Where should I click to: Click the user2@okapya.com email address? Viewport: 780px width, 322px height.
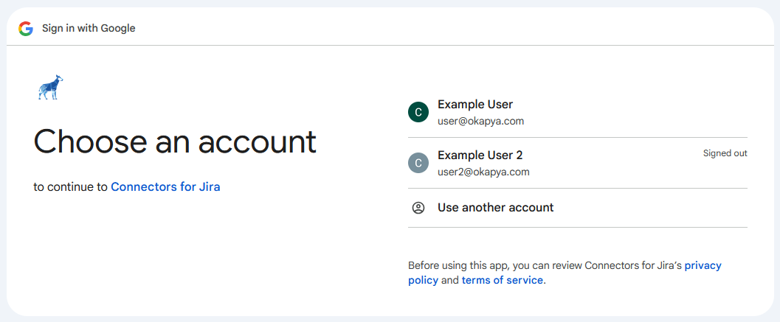click(x=483, y=172)
